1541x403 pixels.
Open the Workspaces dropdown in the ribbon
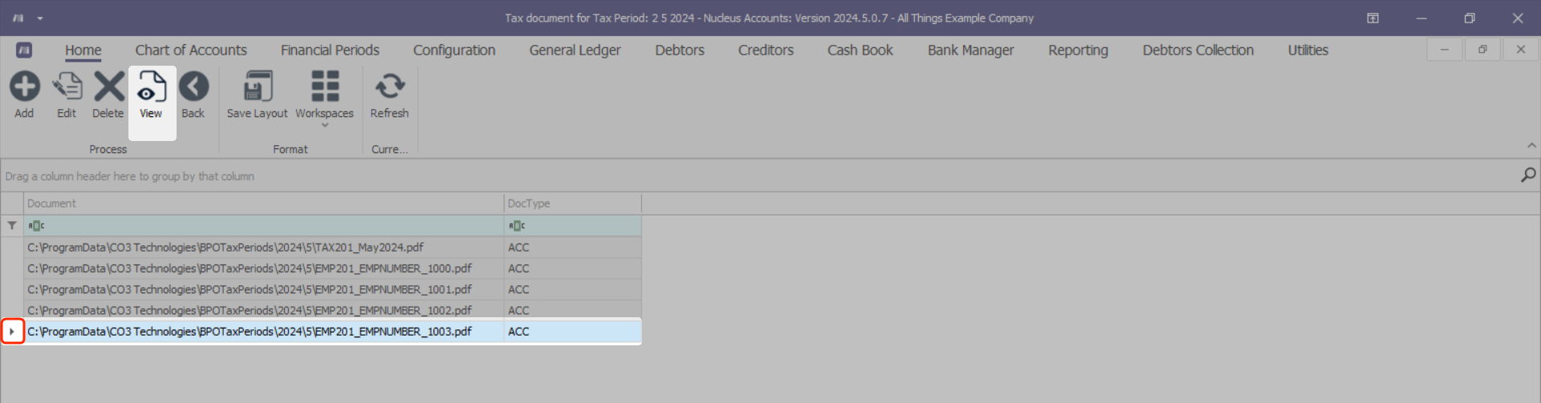point(324,98)
